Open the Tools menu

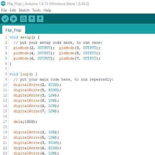pyautogui.click(x=36, y=10)
